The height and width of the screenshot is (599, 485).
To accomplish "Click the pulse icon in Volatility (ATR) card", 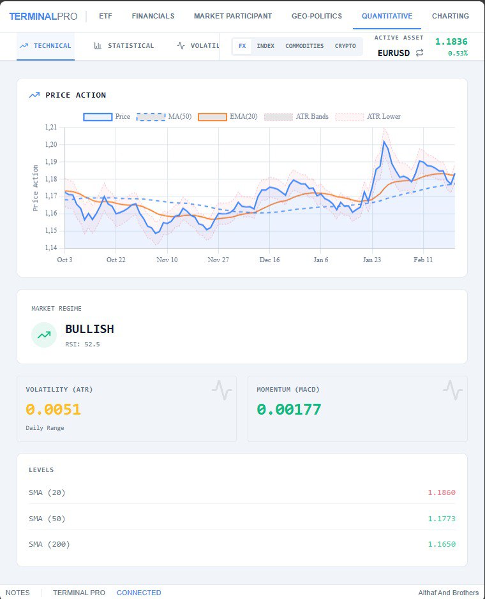I will tap(221, 390).
